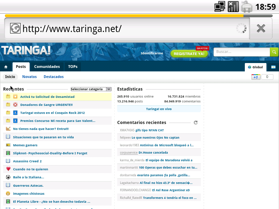Select the Inicio sub-tab

(10, 77)
